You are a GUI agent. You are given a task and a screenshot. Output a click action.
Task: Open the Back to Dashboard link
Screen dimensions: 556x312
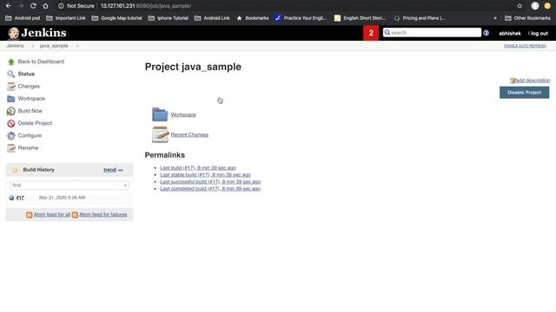41,62
